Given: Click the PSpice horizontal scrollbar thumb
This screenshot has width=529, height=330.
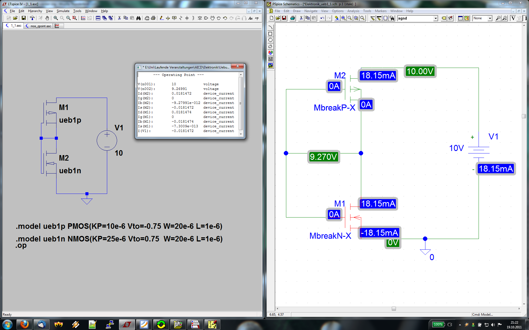Looking at the screenshot, I should [394, 309].
